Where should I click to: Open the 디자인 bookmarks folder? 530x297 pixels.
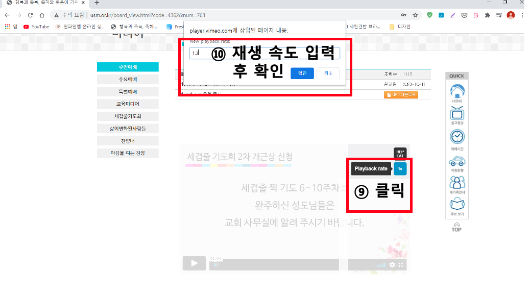400,27
